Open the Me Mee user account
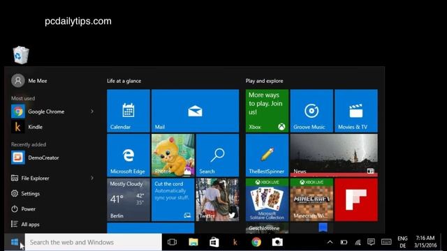447x251 pixels. 29,81
